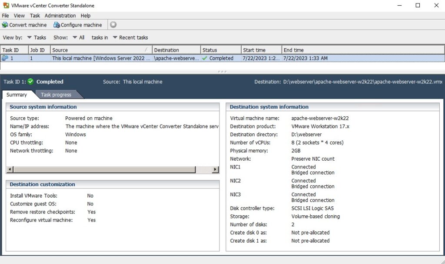Click the 'Volume-based cloning' storage value
Viewport: 445px width, 264px height.
[x=315, y=217]
